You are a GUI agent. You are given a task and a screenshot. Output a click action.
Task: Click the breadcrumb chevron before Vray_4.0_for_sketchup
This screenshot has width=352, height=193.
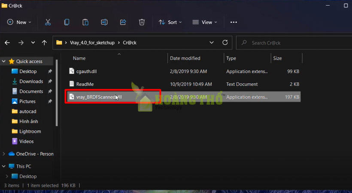click(66, 42)
